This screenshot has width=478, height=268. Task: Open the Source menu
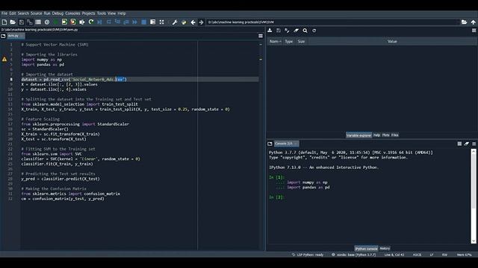[37, 13]
